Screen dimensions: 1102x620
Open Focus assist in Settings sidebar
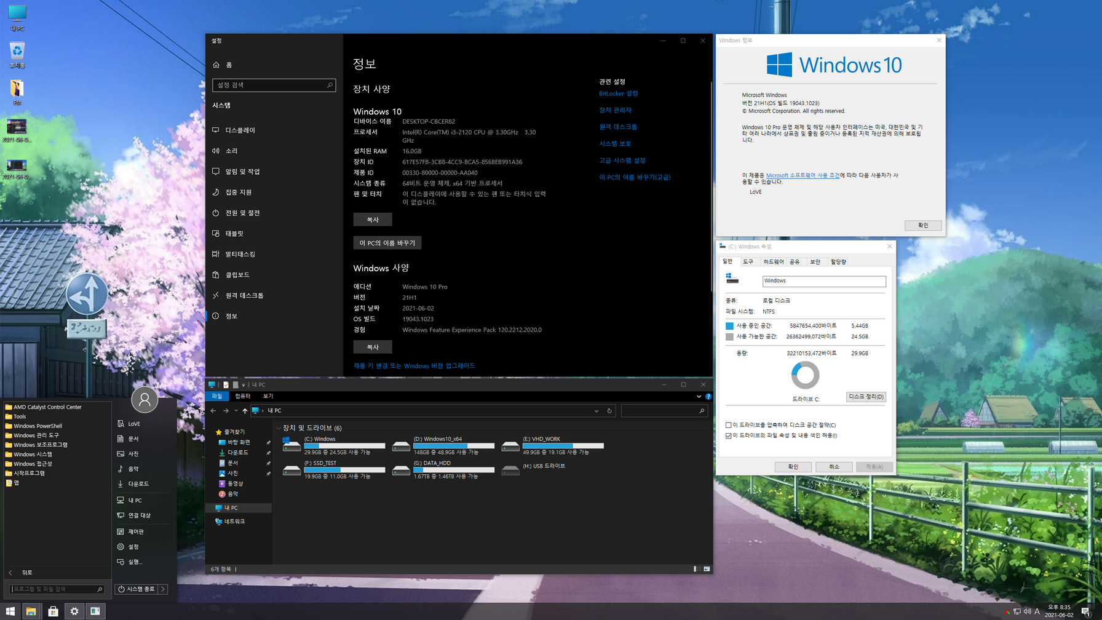click(x=274, y=192)
